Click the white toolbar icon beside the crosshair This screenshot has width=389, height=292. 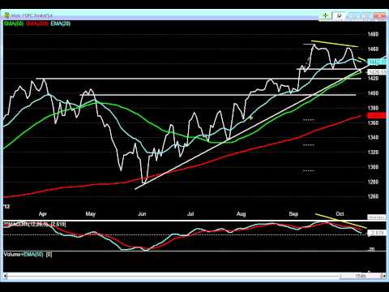click(339, 16)
